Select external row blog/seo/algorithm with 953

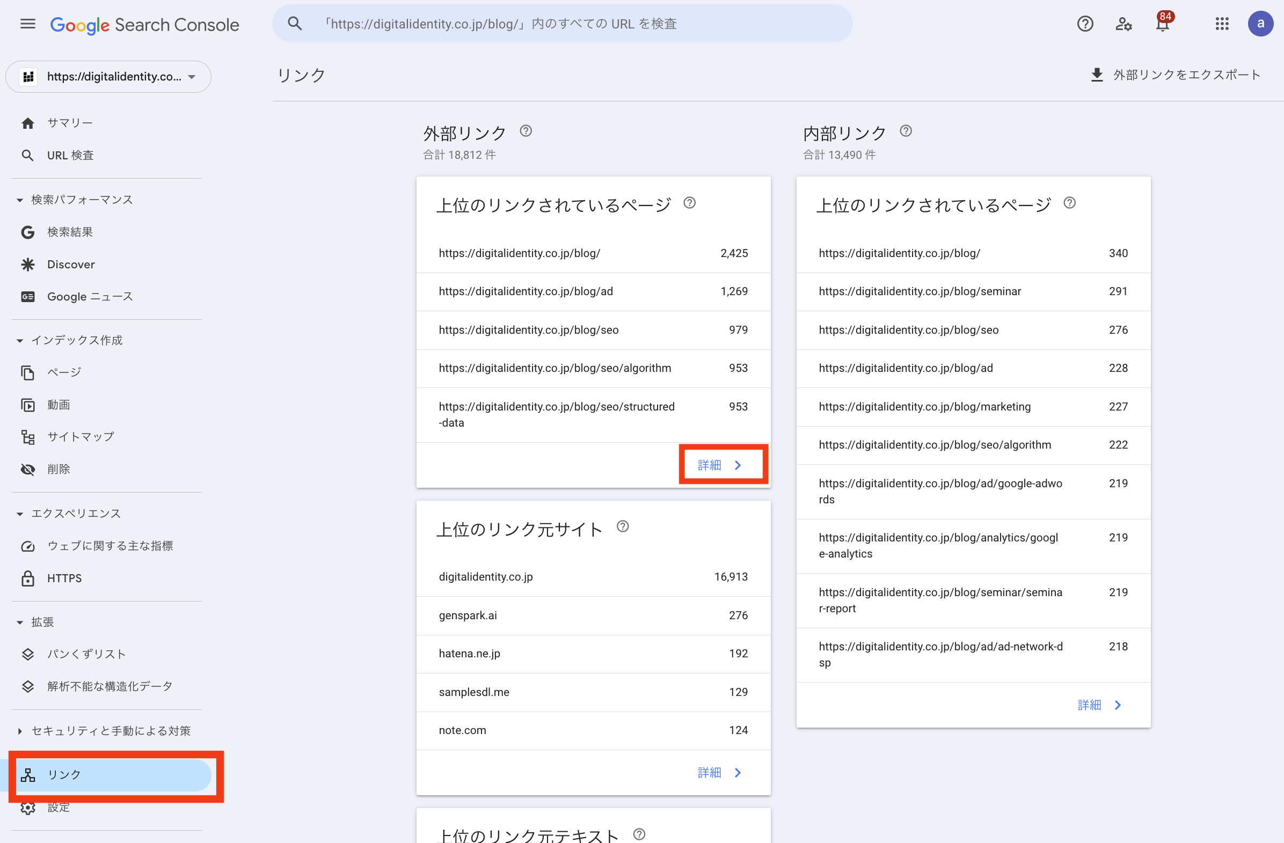tap(593, 368)
